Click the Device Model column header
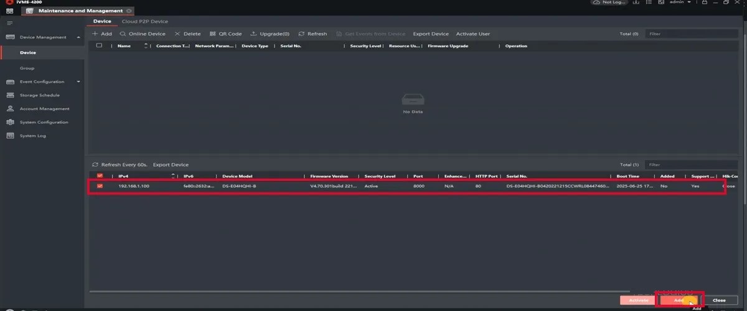The height and width of the screenshot is (311, 747). pos(237,176)
